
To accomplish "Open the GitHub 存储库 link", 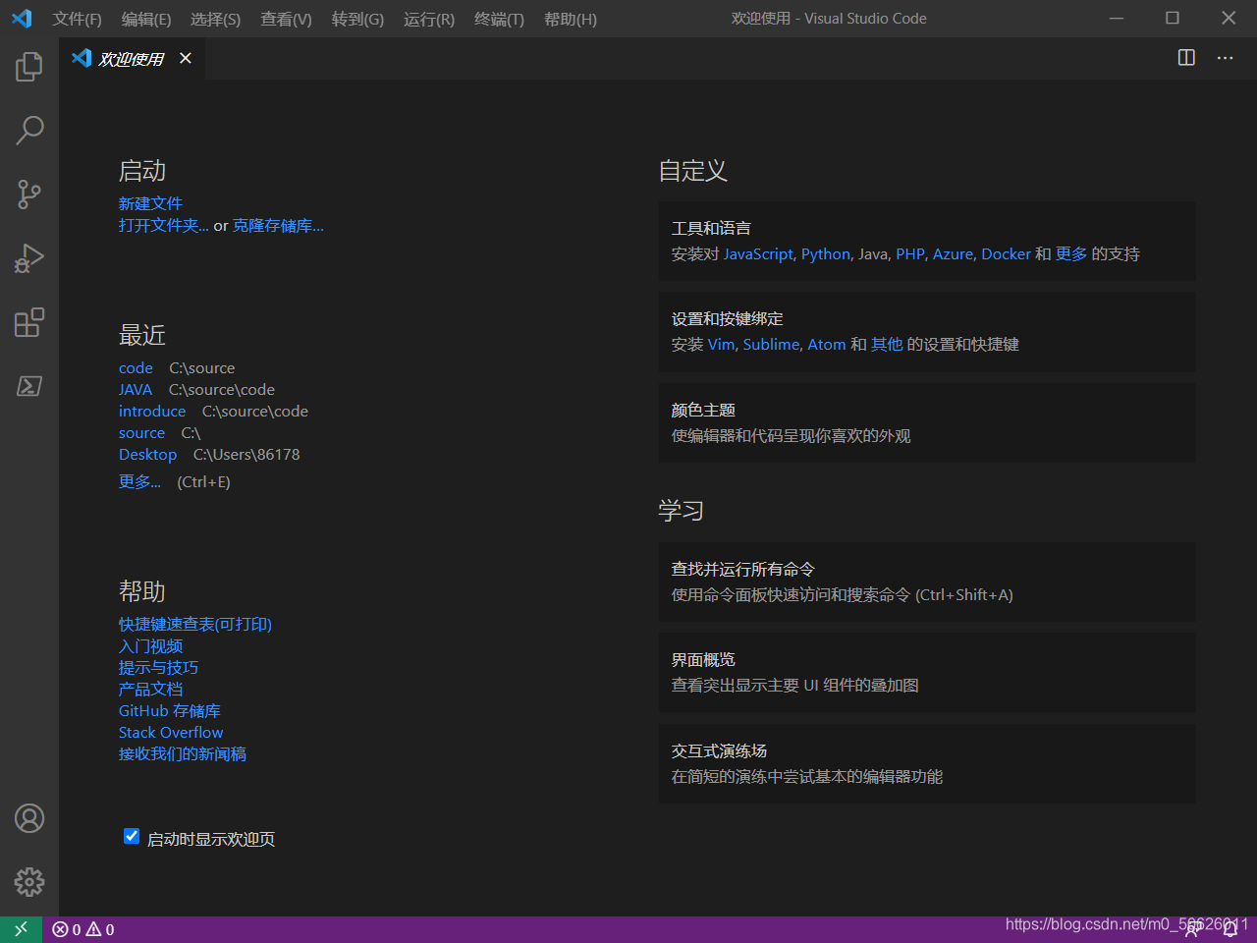I will click(170, 711).
